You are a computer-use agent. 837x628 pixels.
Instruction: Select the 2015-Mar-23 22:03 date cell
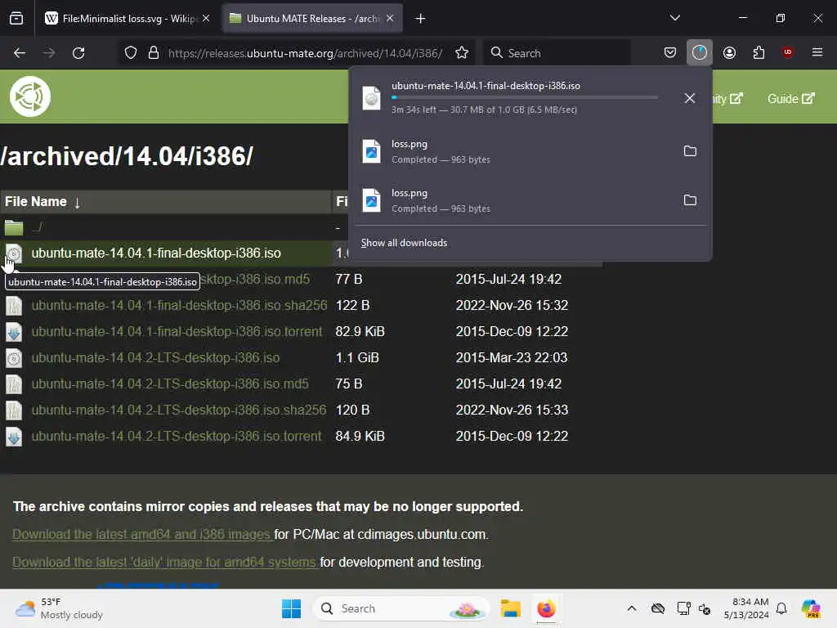click(x=512, y=358)
